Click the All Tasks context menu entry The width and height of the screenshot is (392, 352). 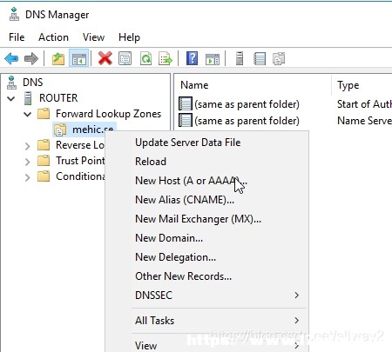(154, 321)
